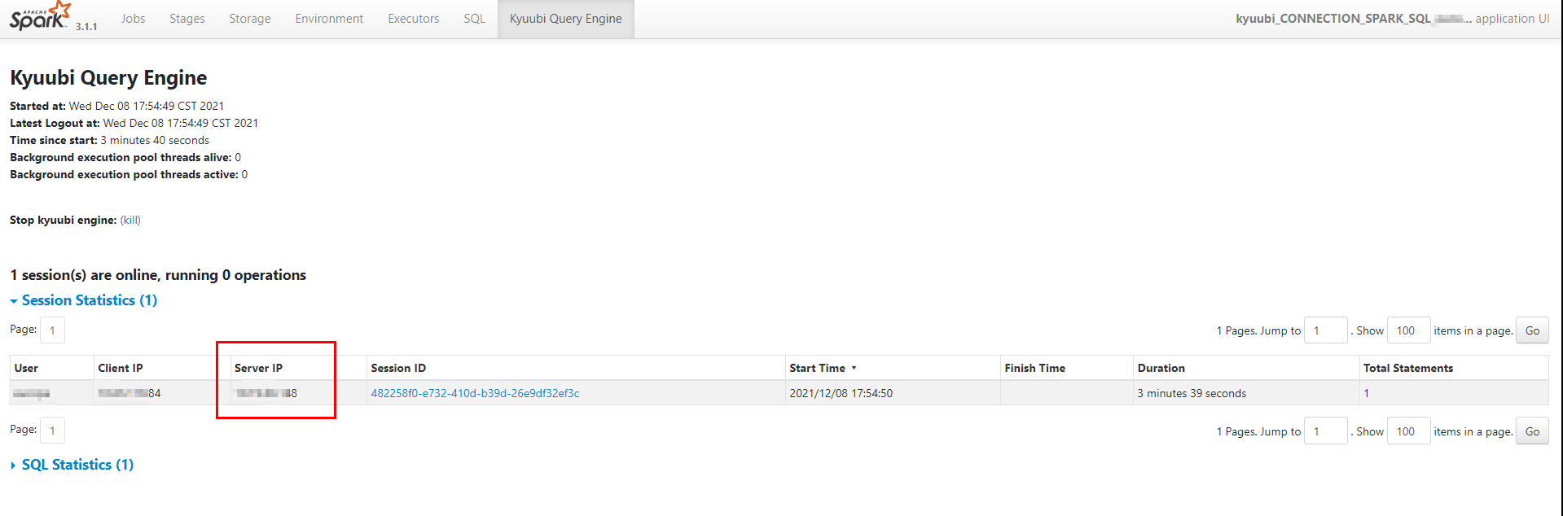
Task: Click the Apache Spark logo
Action: tap(40, 16)
